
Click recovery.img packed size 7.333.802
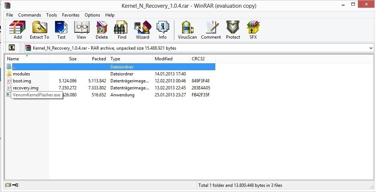(x=97, y=88)
